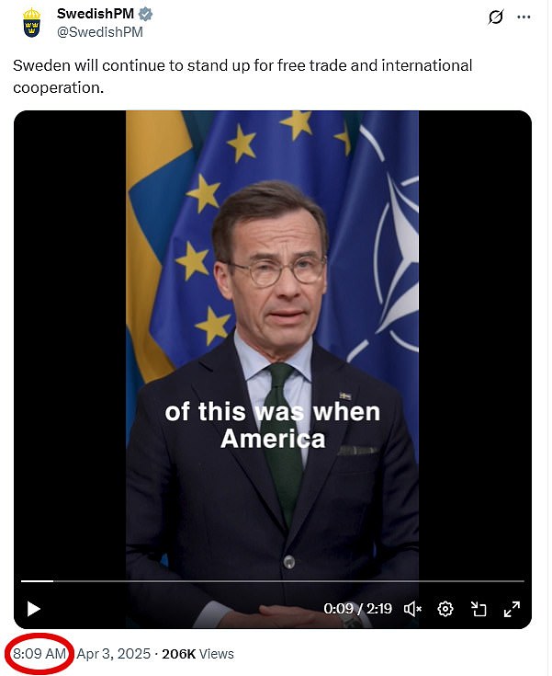Click the tweet text about free trade
This screenshot has width=552, height=676.
tap(242, 76)
